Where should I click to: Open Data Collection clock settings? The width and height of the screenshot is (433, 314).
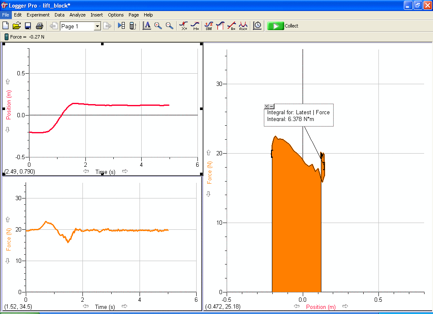tap(257, 26)
